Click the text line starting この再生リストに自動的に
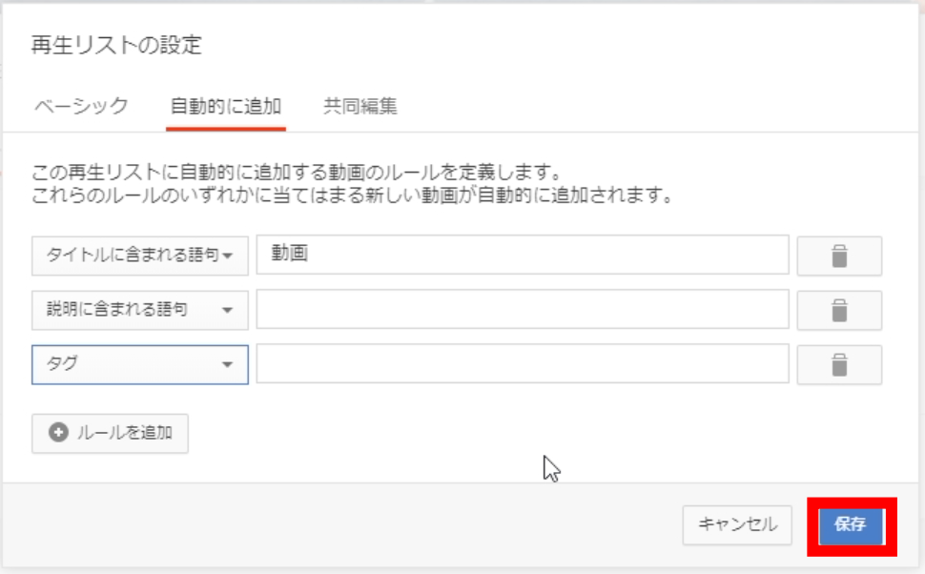The height and width of the screenshot is (574, 925). (297, 173)
